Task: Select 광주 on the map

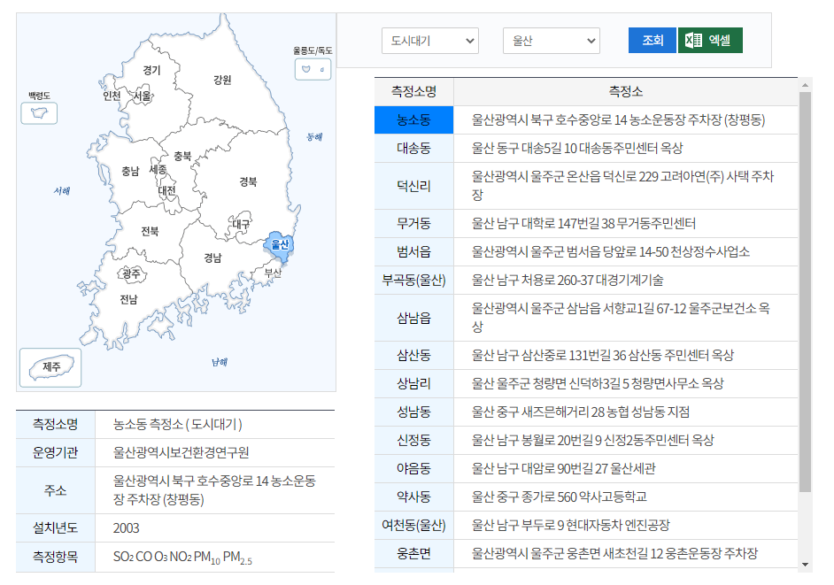Action: coord(131,273)
